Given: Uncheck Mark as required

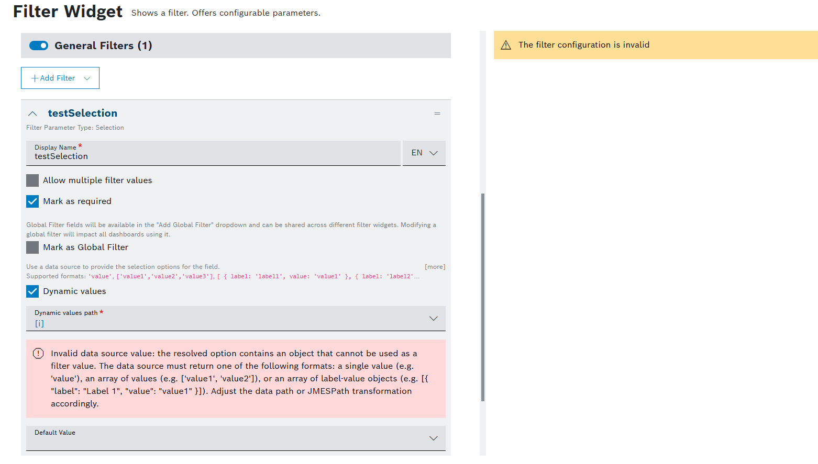Looking at the screenshot, I should [32, 201].
